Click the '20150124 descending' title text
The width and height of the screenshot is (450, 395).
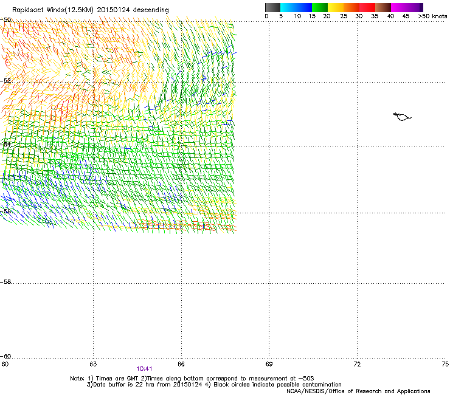click(133, 10)
